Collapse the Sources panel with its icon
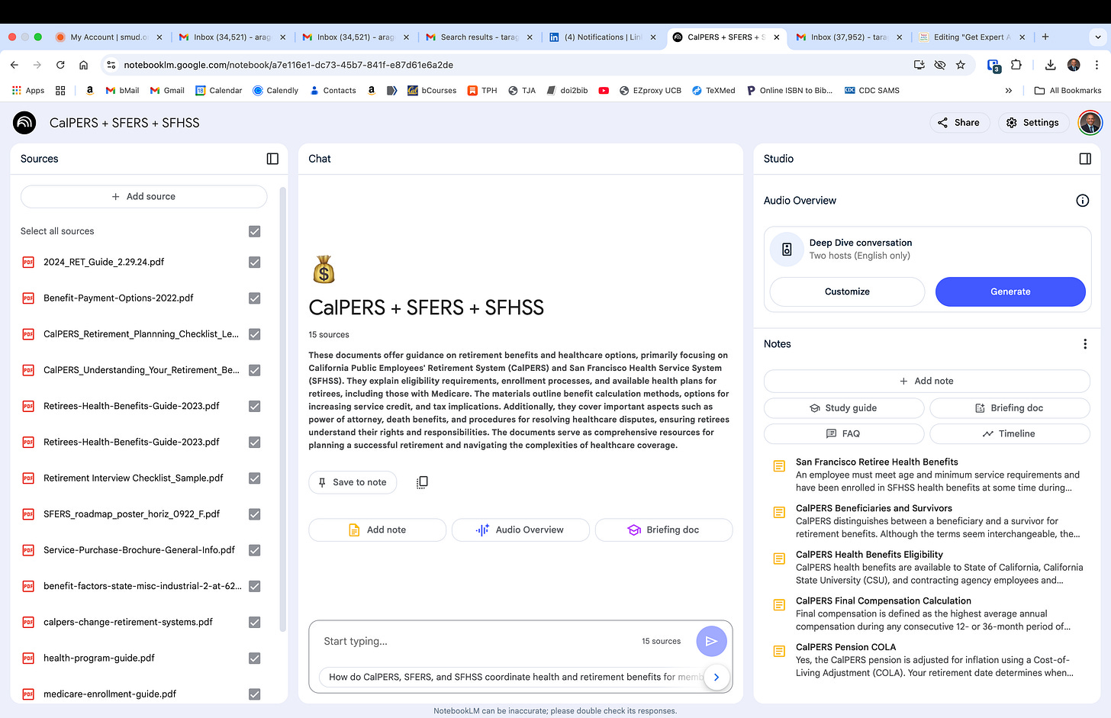Screen dimensions: 1111x718 point(272,159)
